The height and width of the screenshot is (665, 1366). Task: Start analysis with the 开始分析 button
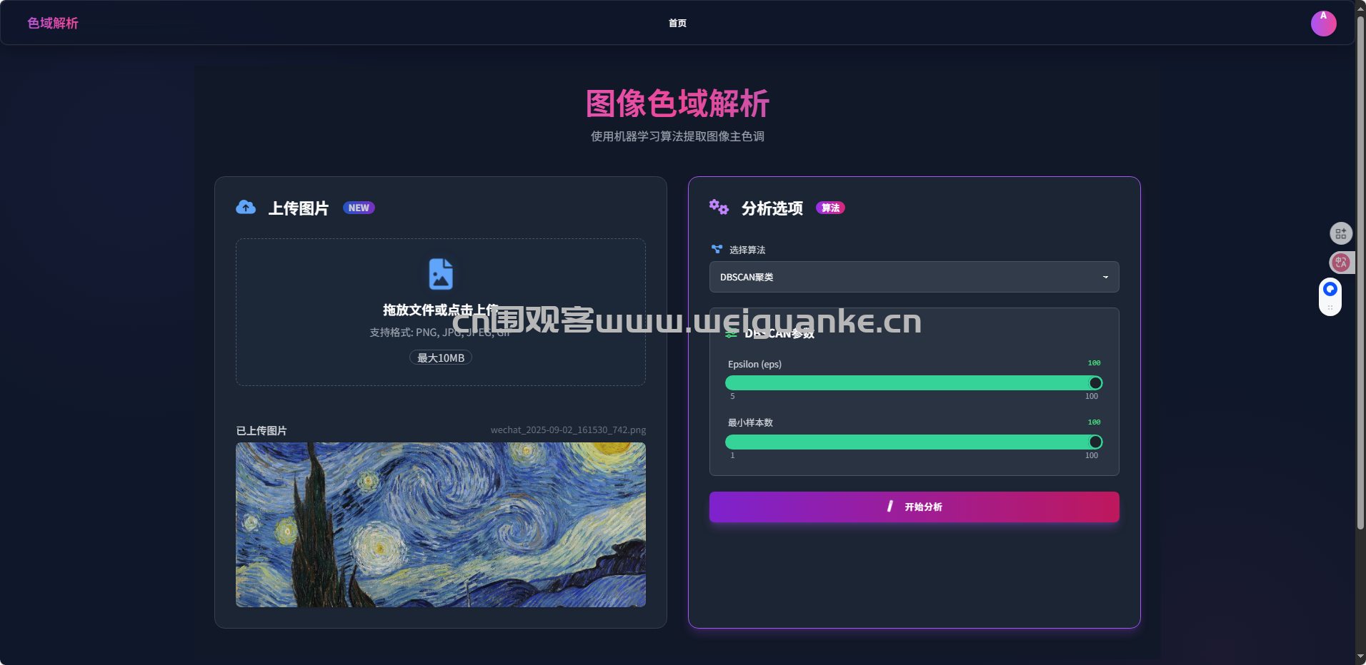tap(914, 507)
